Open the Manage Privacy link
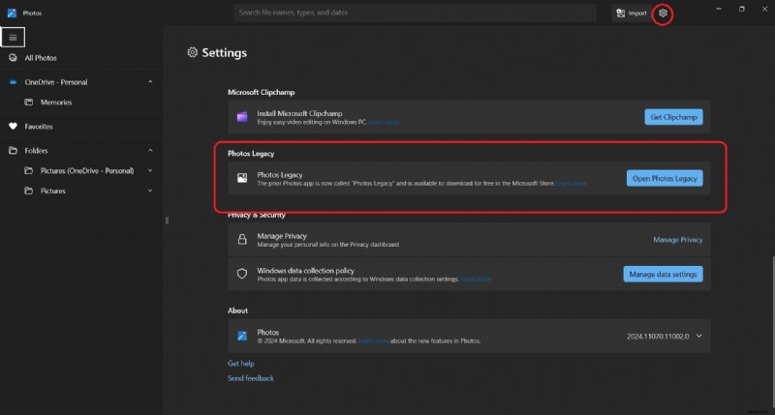Screen dimensions: 775x415 [677, 239]
